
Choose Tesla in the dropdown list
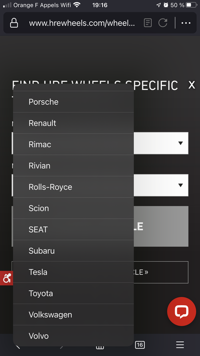(73, 272)
